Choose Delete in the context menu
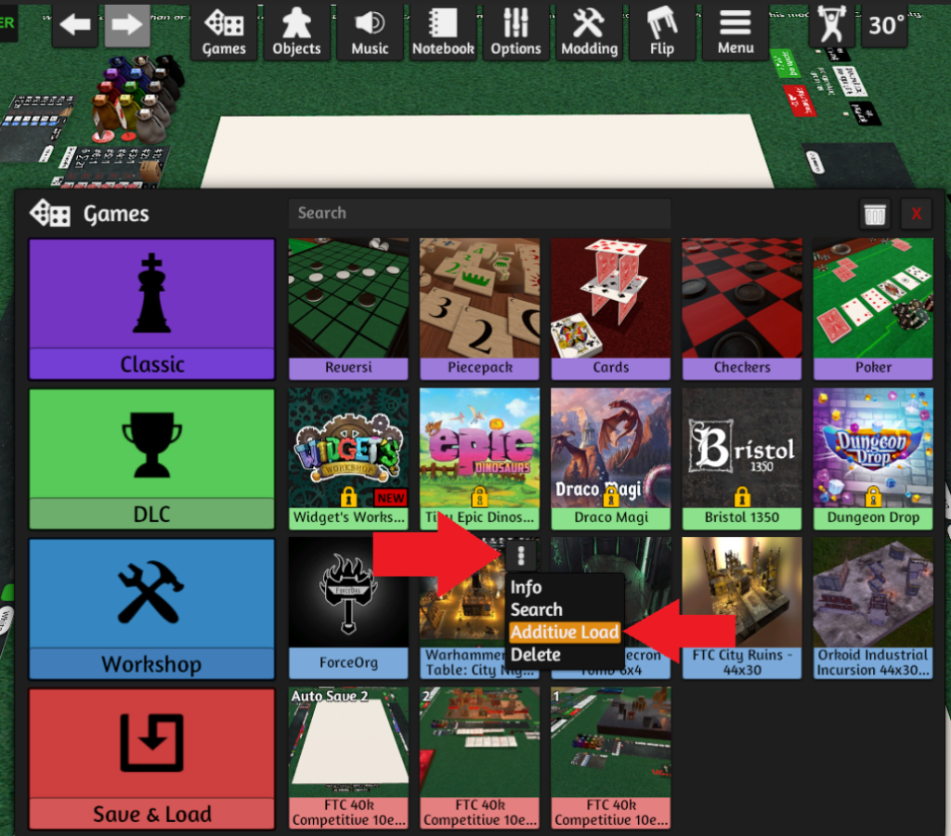The width and height of the screenshot is (951, 836). point(536,655)
